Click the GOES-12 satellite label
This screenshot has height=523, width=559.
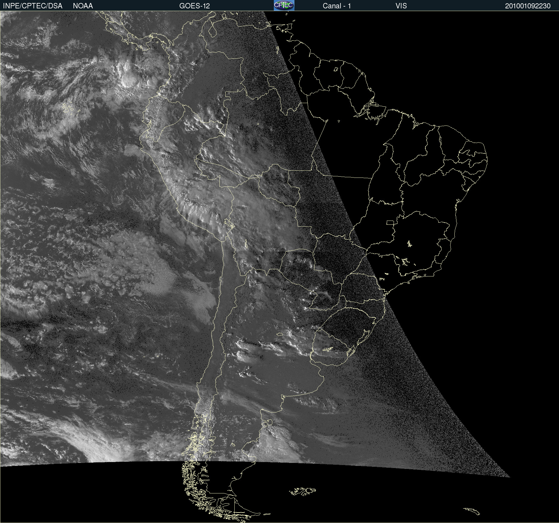[195, 6]
